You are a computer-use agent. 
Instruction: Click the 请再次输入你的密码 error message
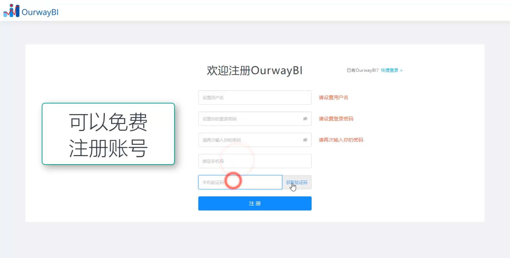point(341,140)
